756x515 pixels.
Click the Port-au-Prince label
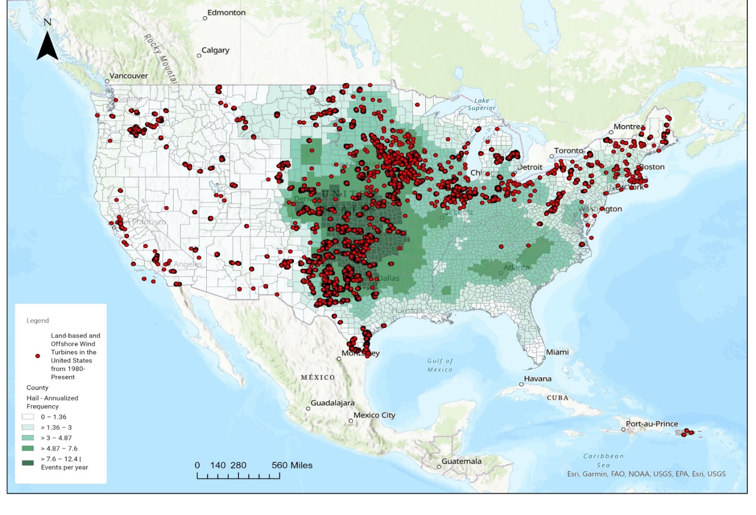(652, 424)
